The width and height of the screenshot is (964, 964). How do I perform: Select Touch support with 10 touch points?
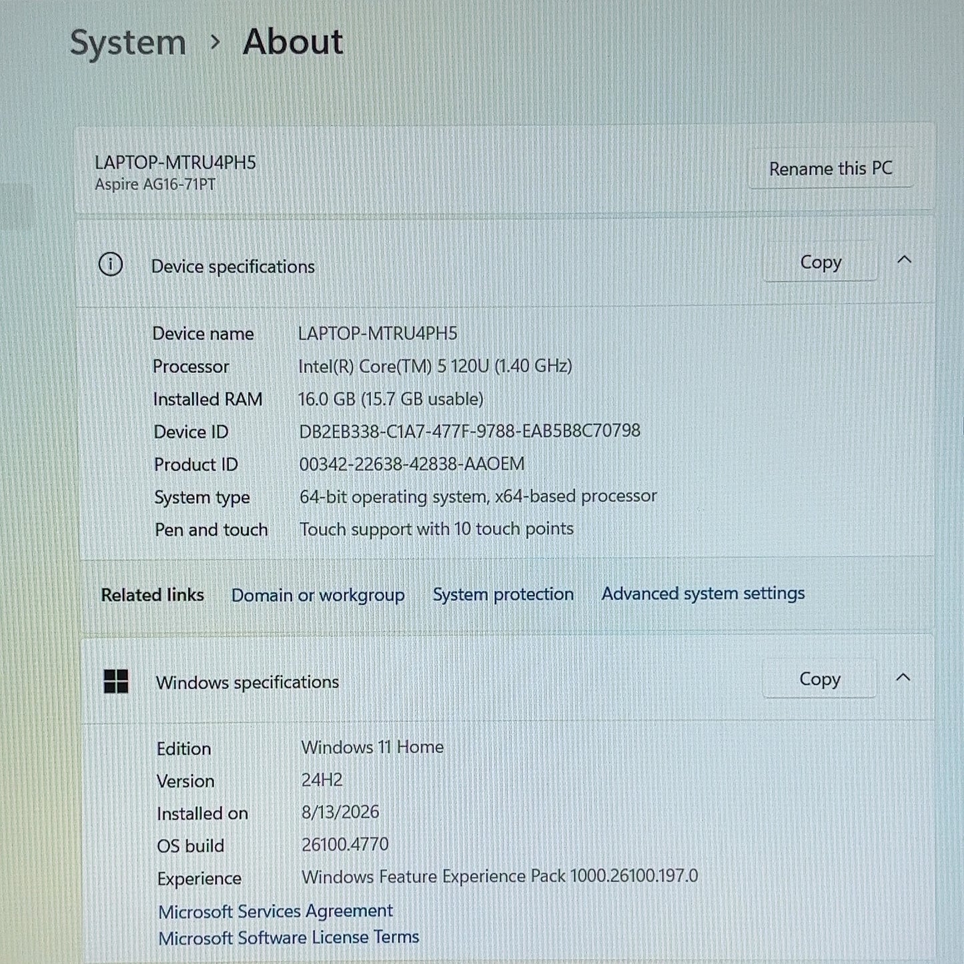(x=436, y=529)
